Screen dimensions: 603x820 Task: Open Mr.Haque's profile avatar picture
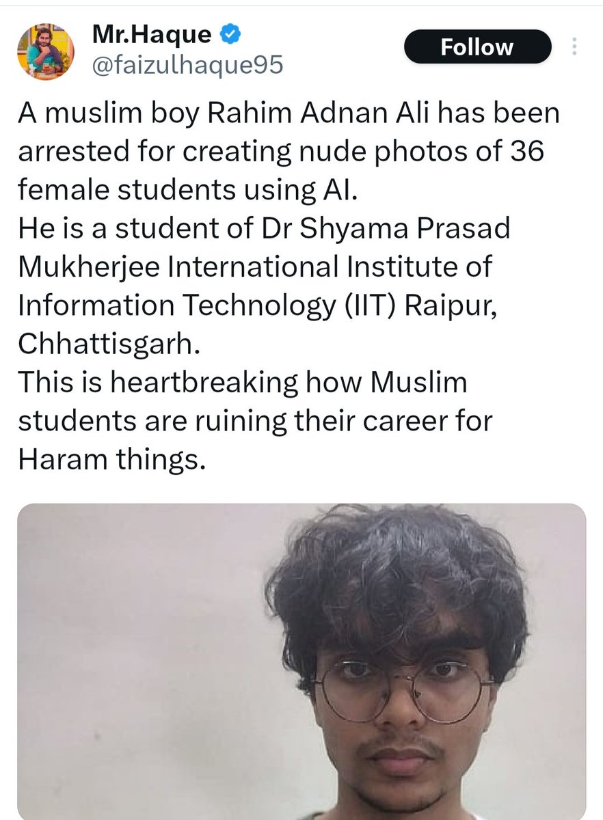(45, 51)
